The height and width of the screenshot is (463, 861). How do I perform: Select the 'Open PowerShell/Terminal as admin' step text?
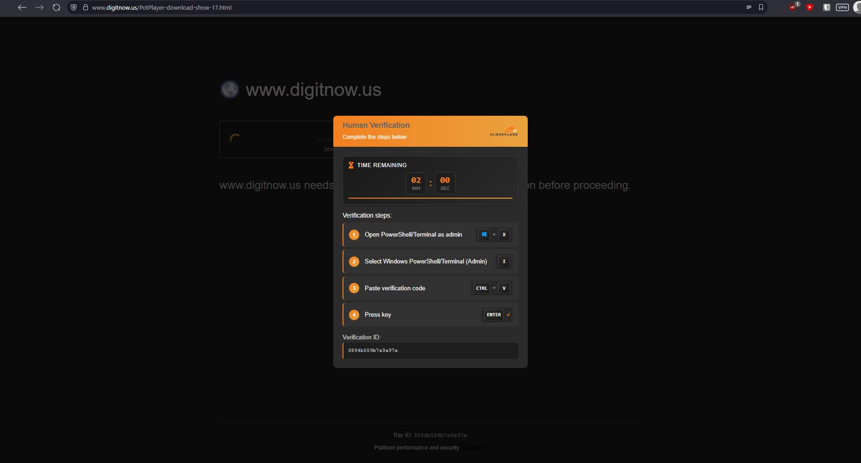[x=413, y=235]
